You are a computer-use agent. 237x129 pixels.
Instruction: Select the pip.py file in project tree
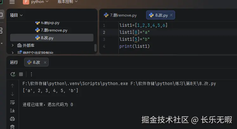(x=47, y=23)
